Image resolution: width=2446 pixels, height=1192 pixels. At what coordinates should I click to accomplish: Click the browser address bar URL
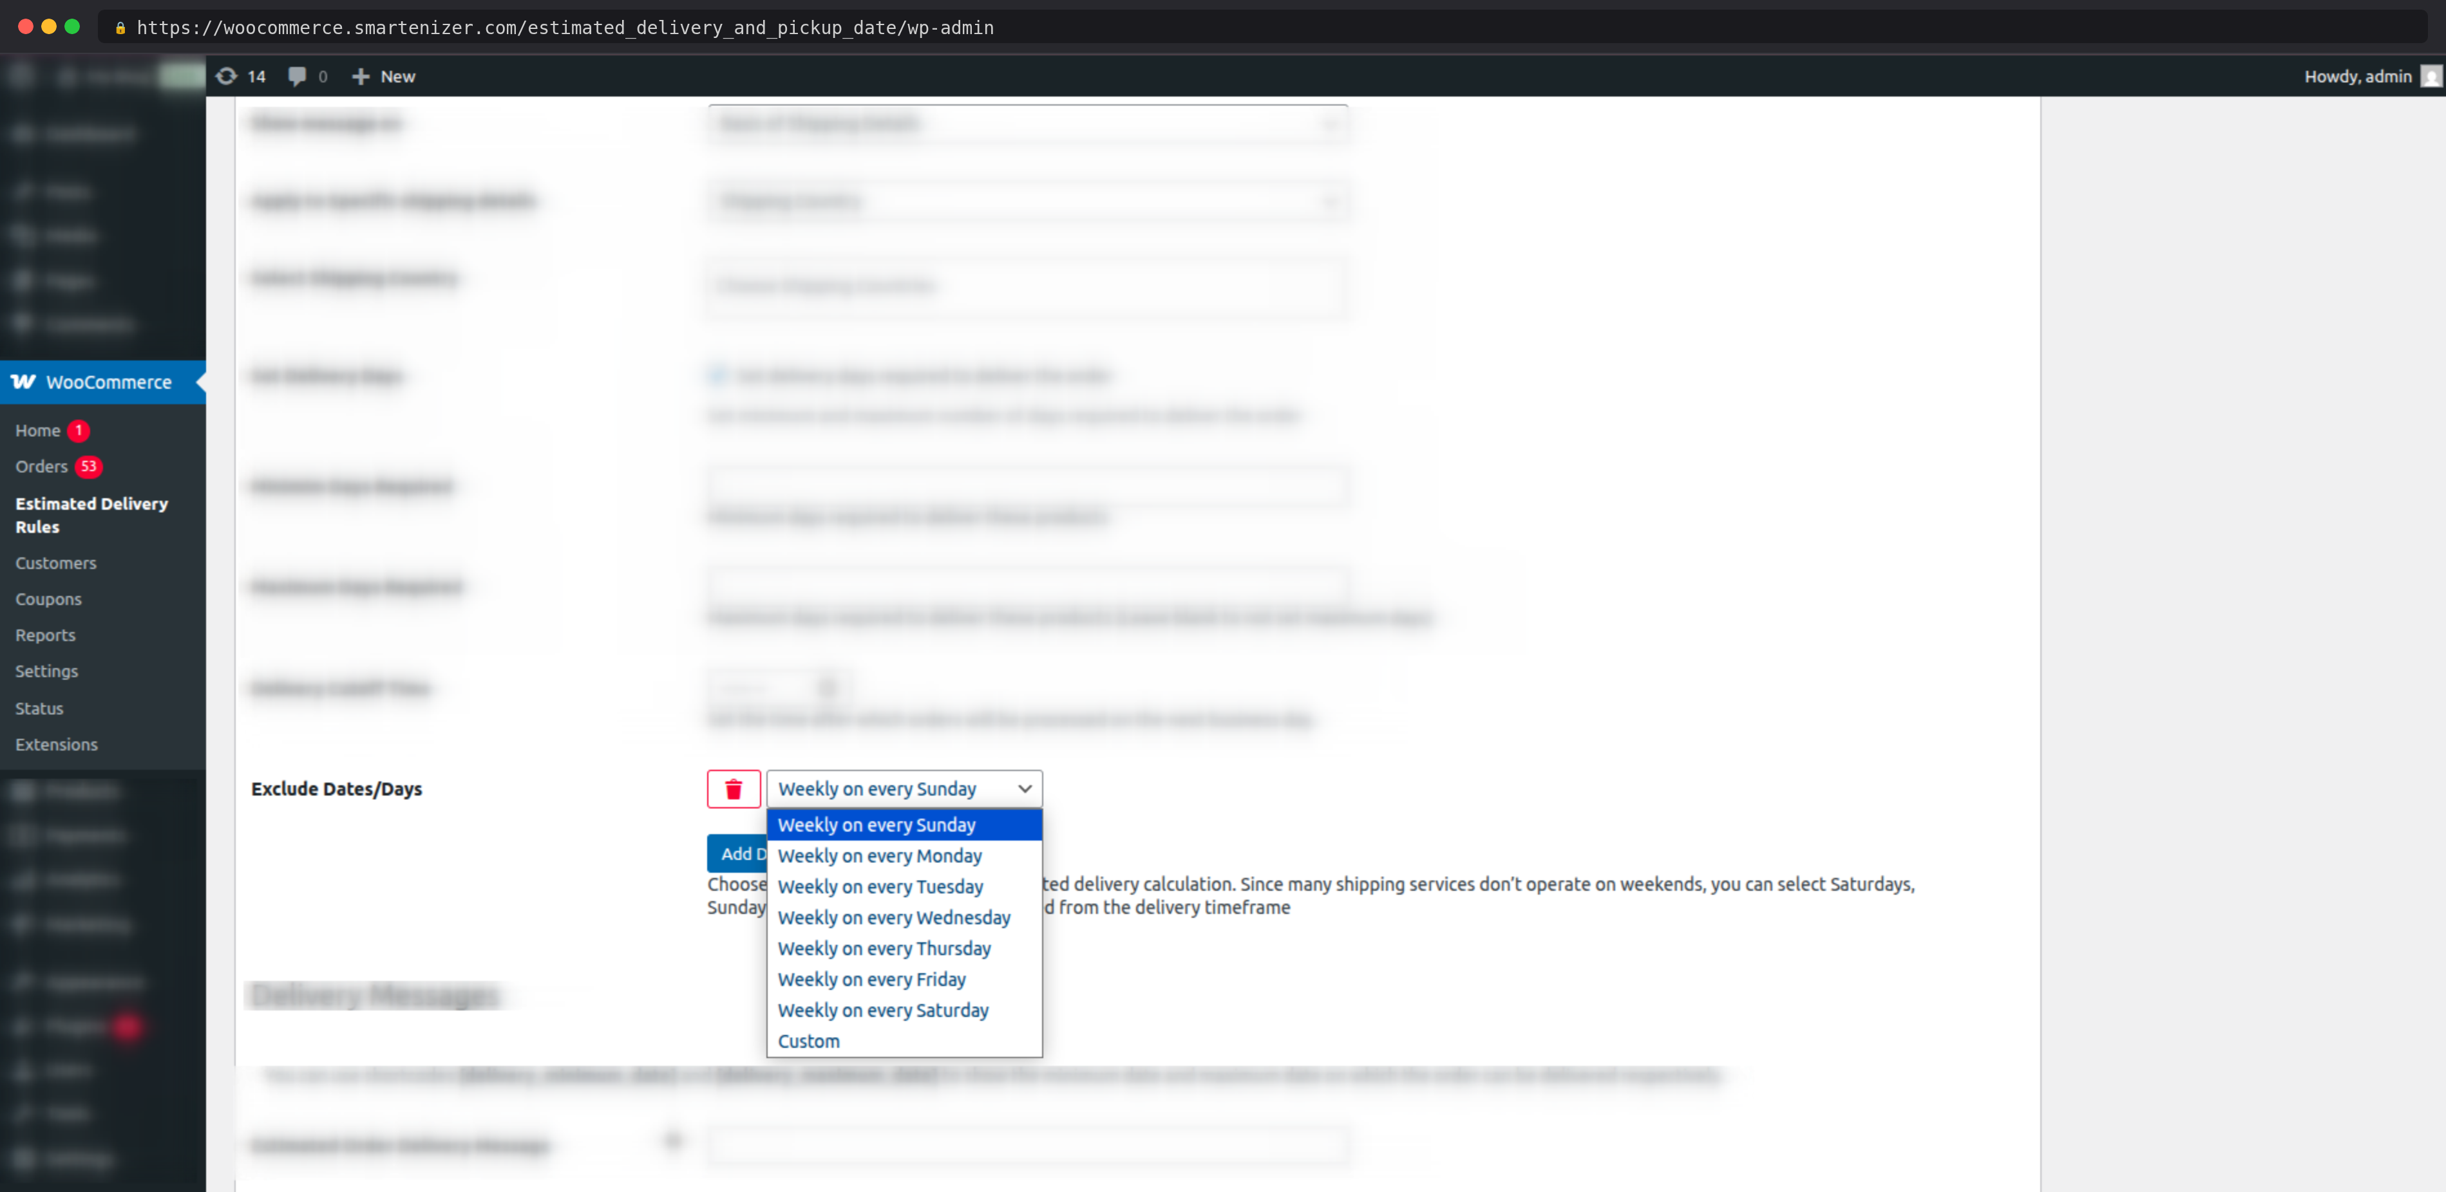coord(565,28)
